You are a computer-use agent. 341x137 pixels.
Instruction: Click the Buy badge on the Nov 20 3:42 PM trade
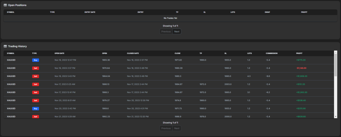click(x=36, y=108)
